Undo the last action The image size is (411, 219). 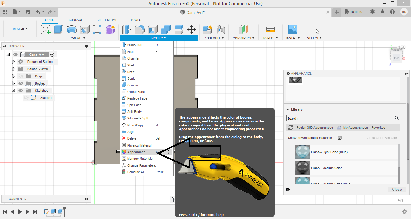click(x=38, y=12)
